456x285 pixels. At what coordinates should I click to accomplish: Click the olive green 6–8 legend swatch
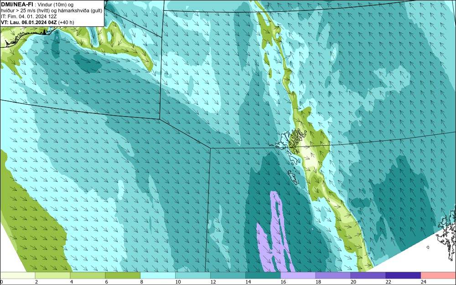point(123,275)
